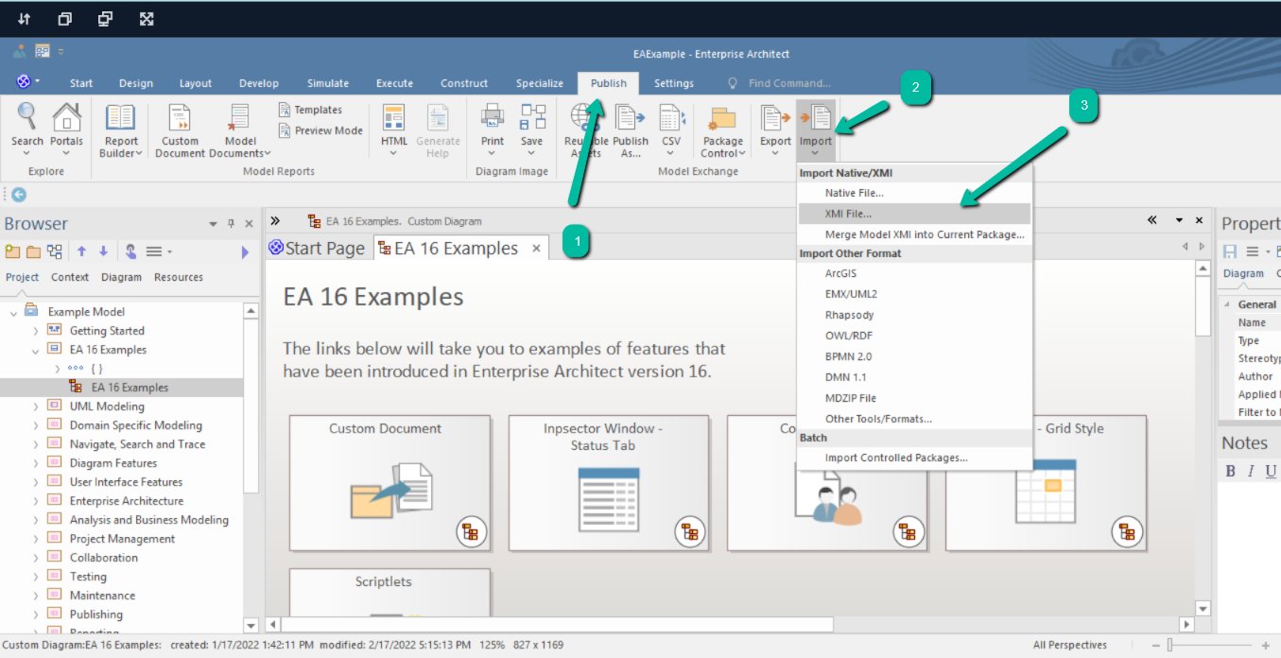Close the EA 16 Examples tab
Image resolution: width=1281 pixels, height=658 pixels.
click(x=536, y=249)
